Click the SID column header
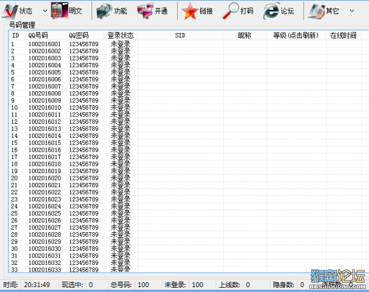Viewport: 369px width, 292px height. pos(180,36)
